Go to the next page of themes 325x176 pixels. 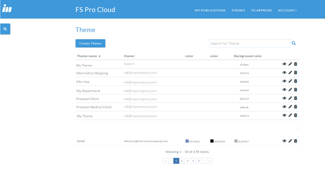tap(204, 161)
